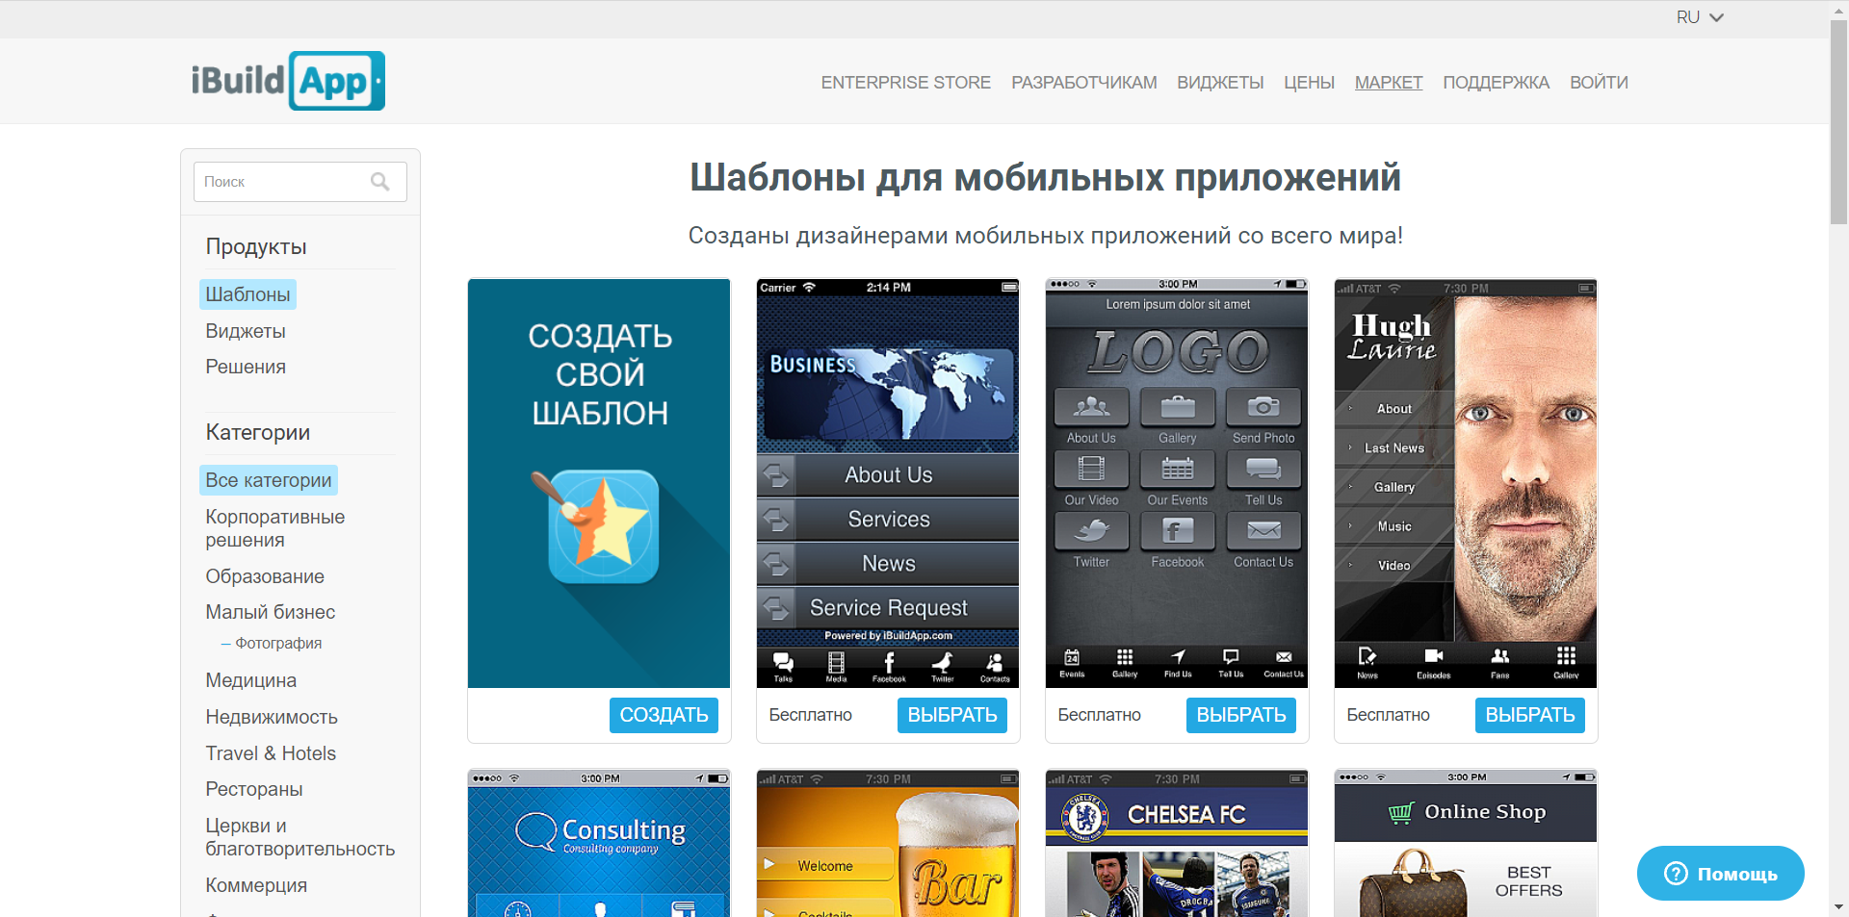Click the About Us people icon in LOGO template
The image size is (1849, 917).
[x=1091, y=407]
